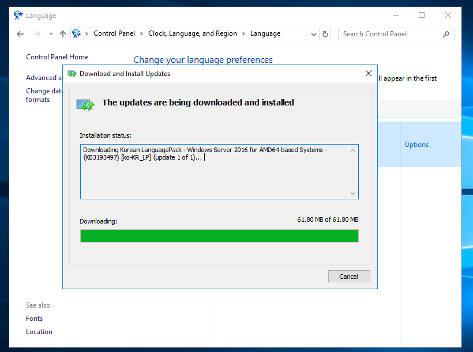473x352 pixels.
Task: Click the Forward navigation arrow
Action: coord(37,34)
